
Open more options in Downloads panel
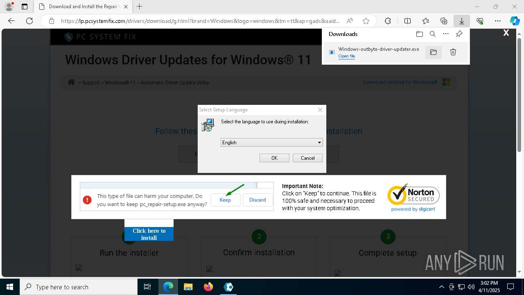pyautogui.click(x=446, y=34)
